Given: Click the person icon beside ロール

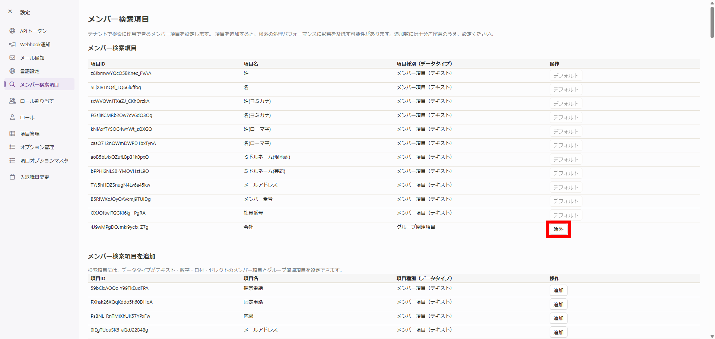Looking at the screenshot, I should click(12, 117).
